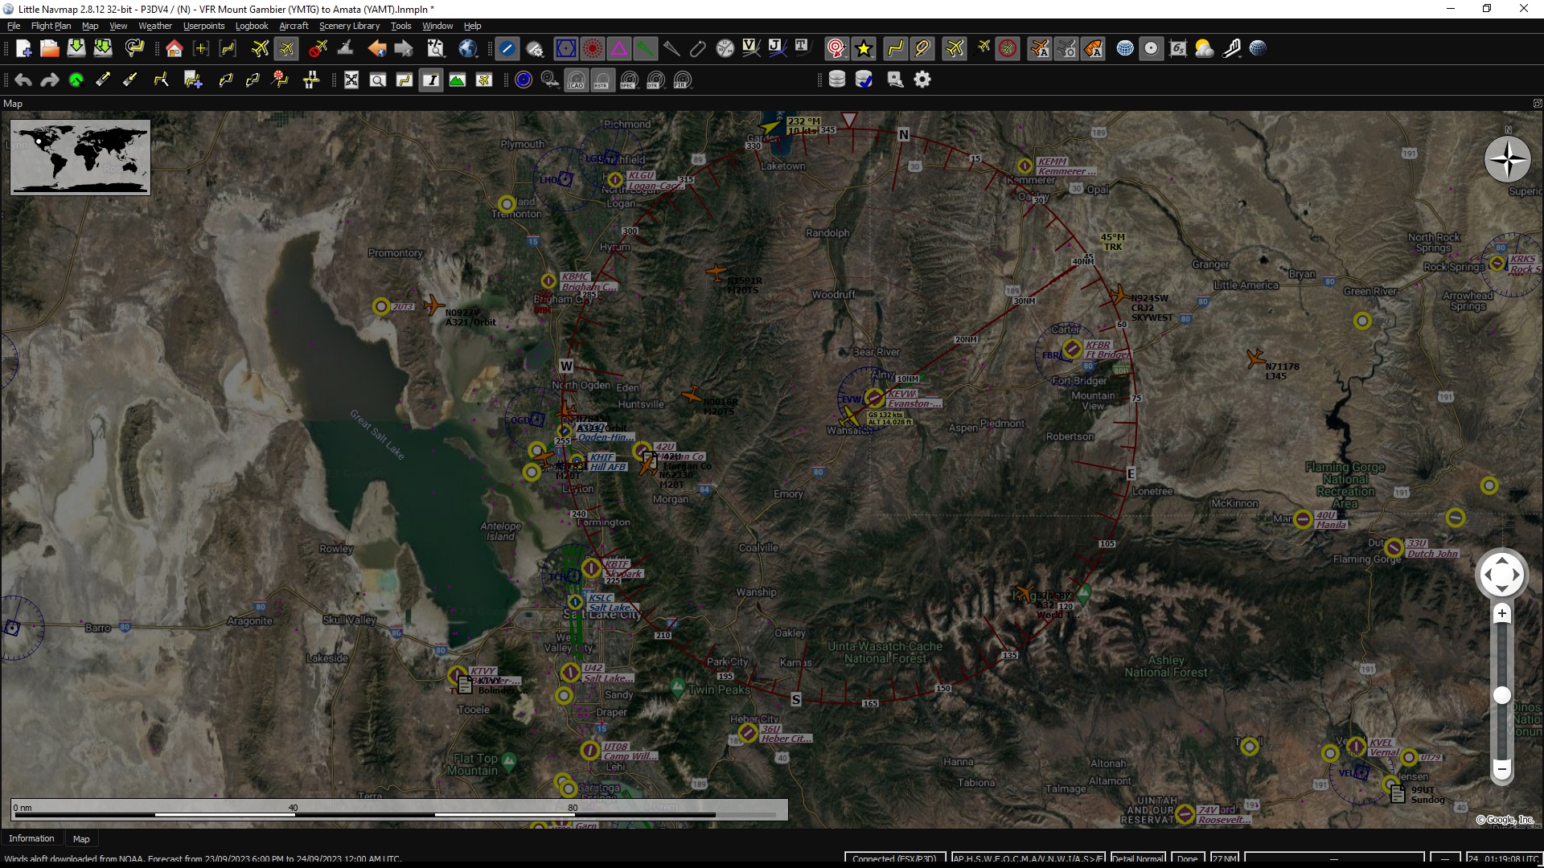
Task: Show the elevation profile mountain icon
Action: coord(458,80)
